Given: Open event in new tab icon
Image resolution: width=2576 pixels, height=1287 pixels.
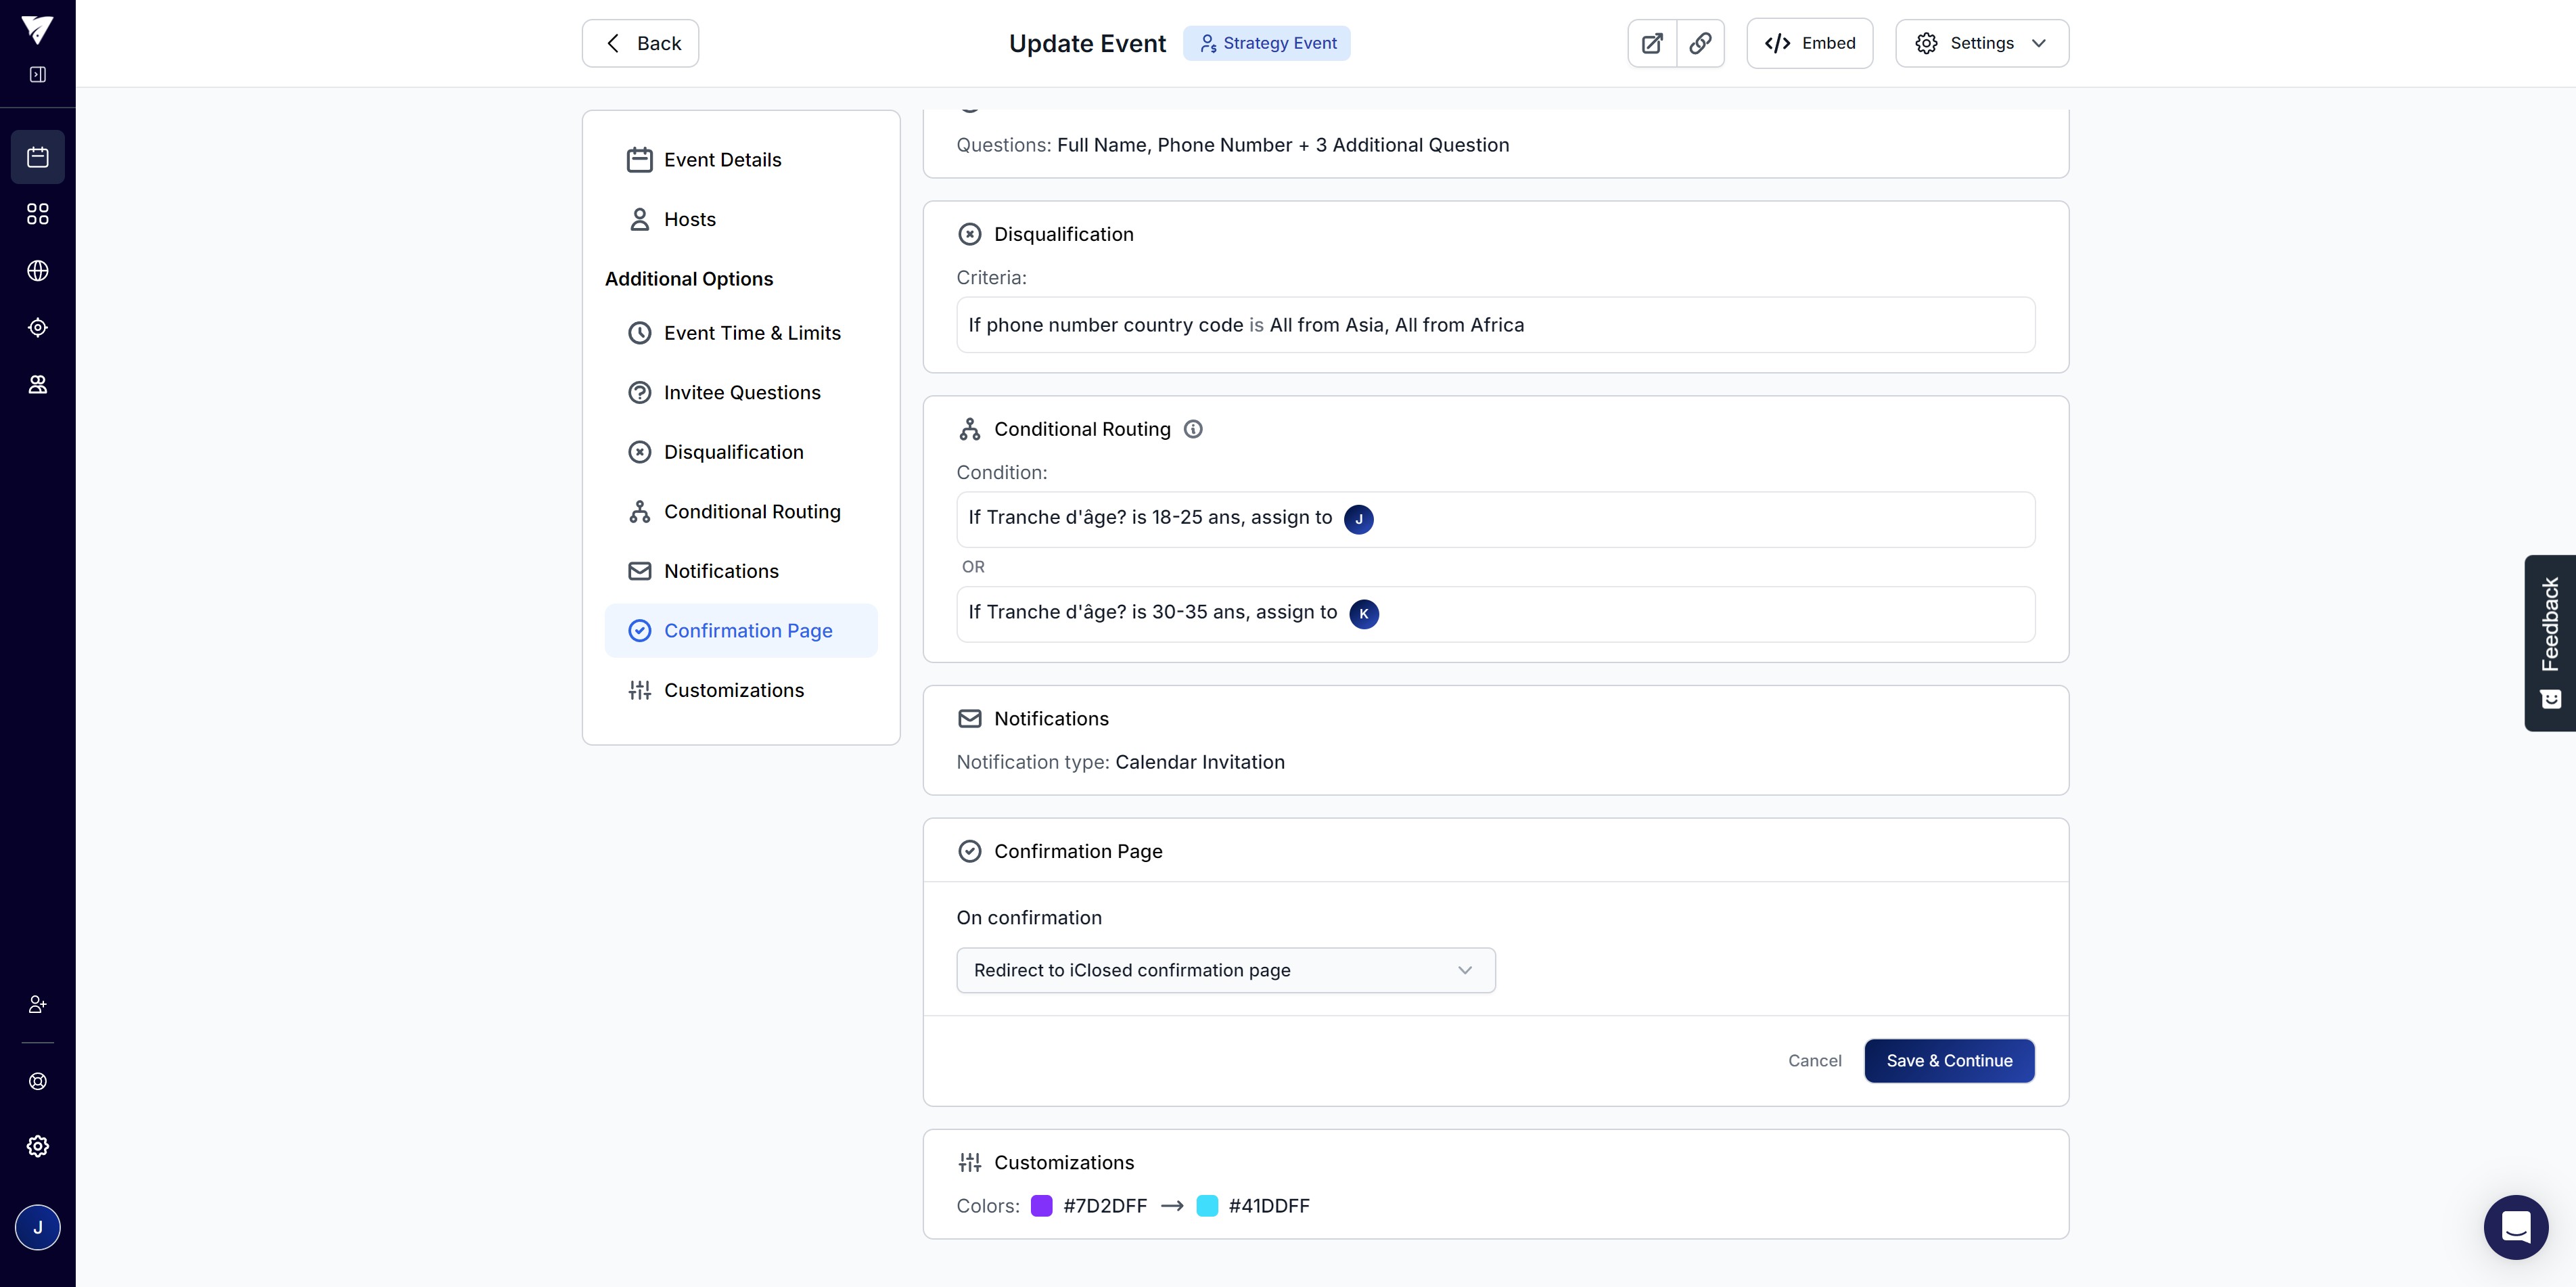Looking at the screenshot, I should tap(1652, 43).
